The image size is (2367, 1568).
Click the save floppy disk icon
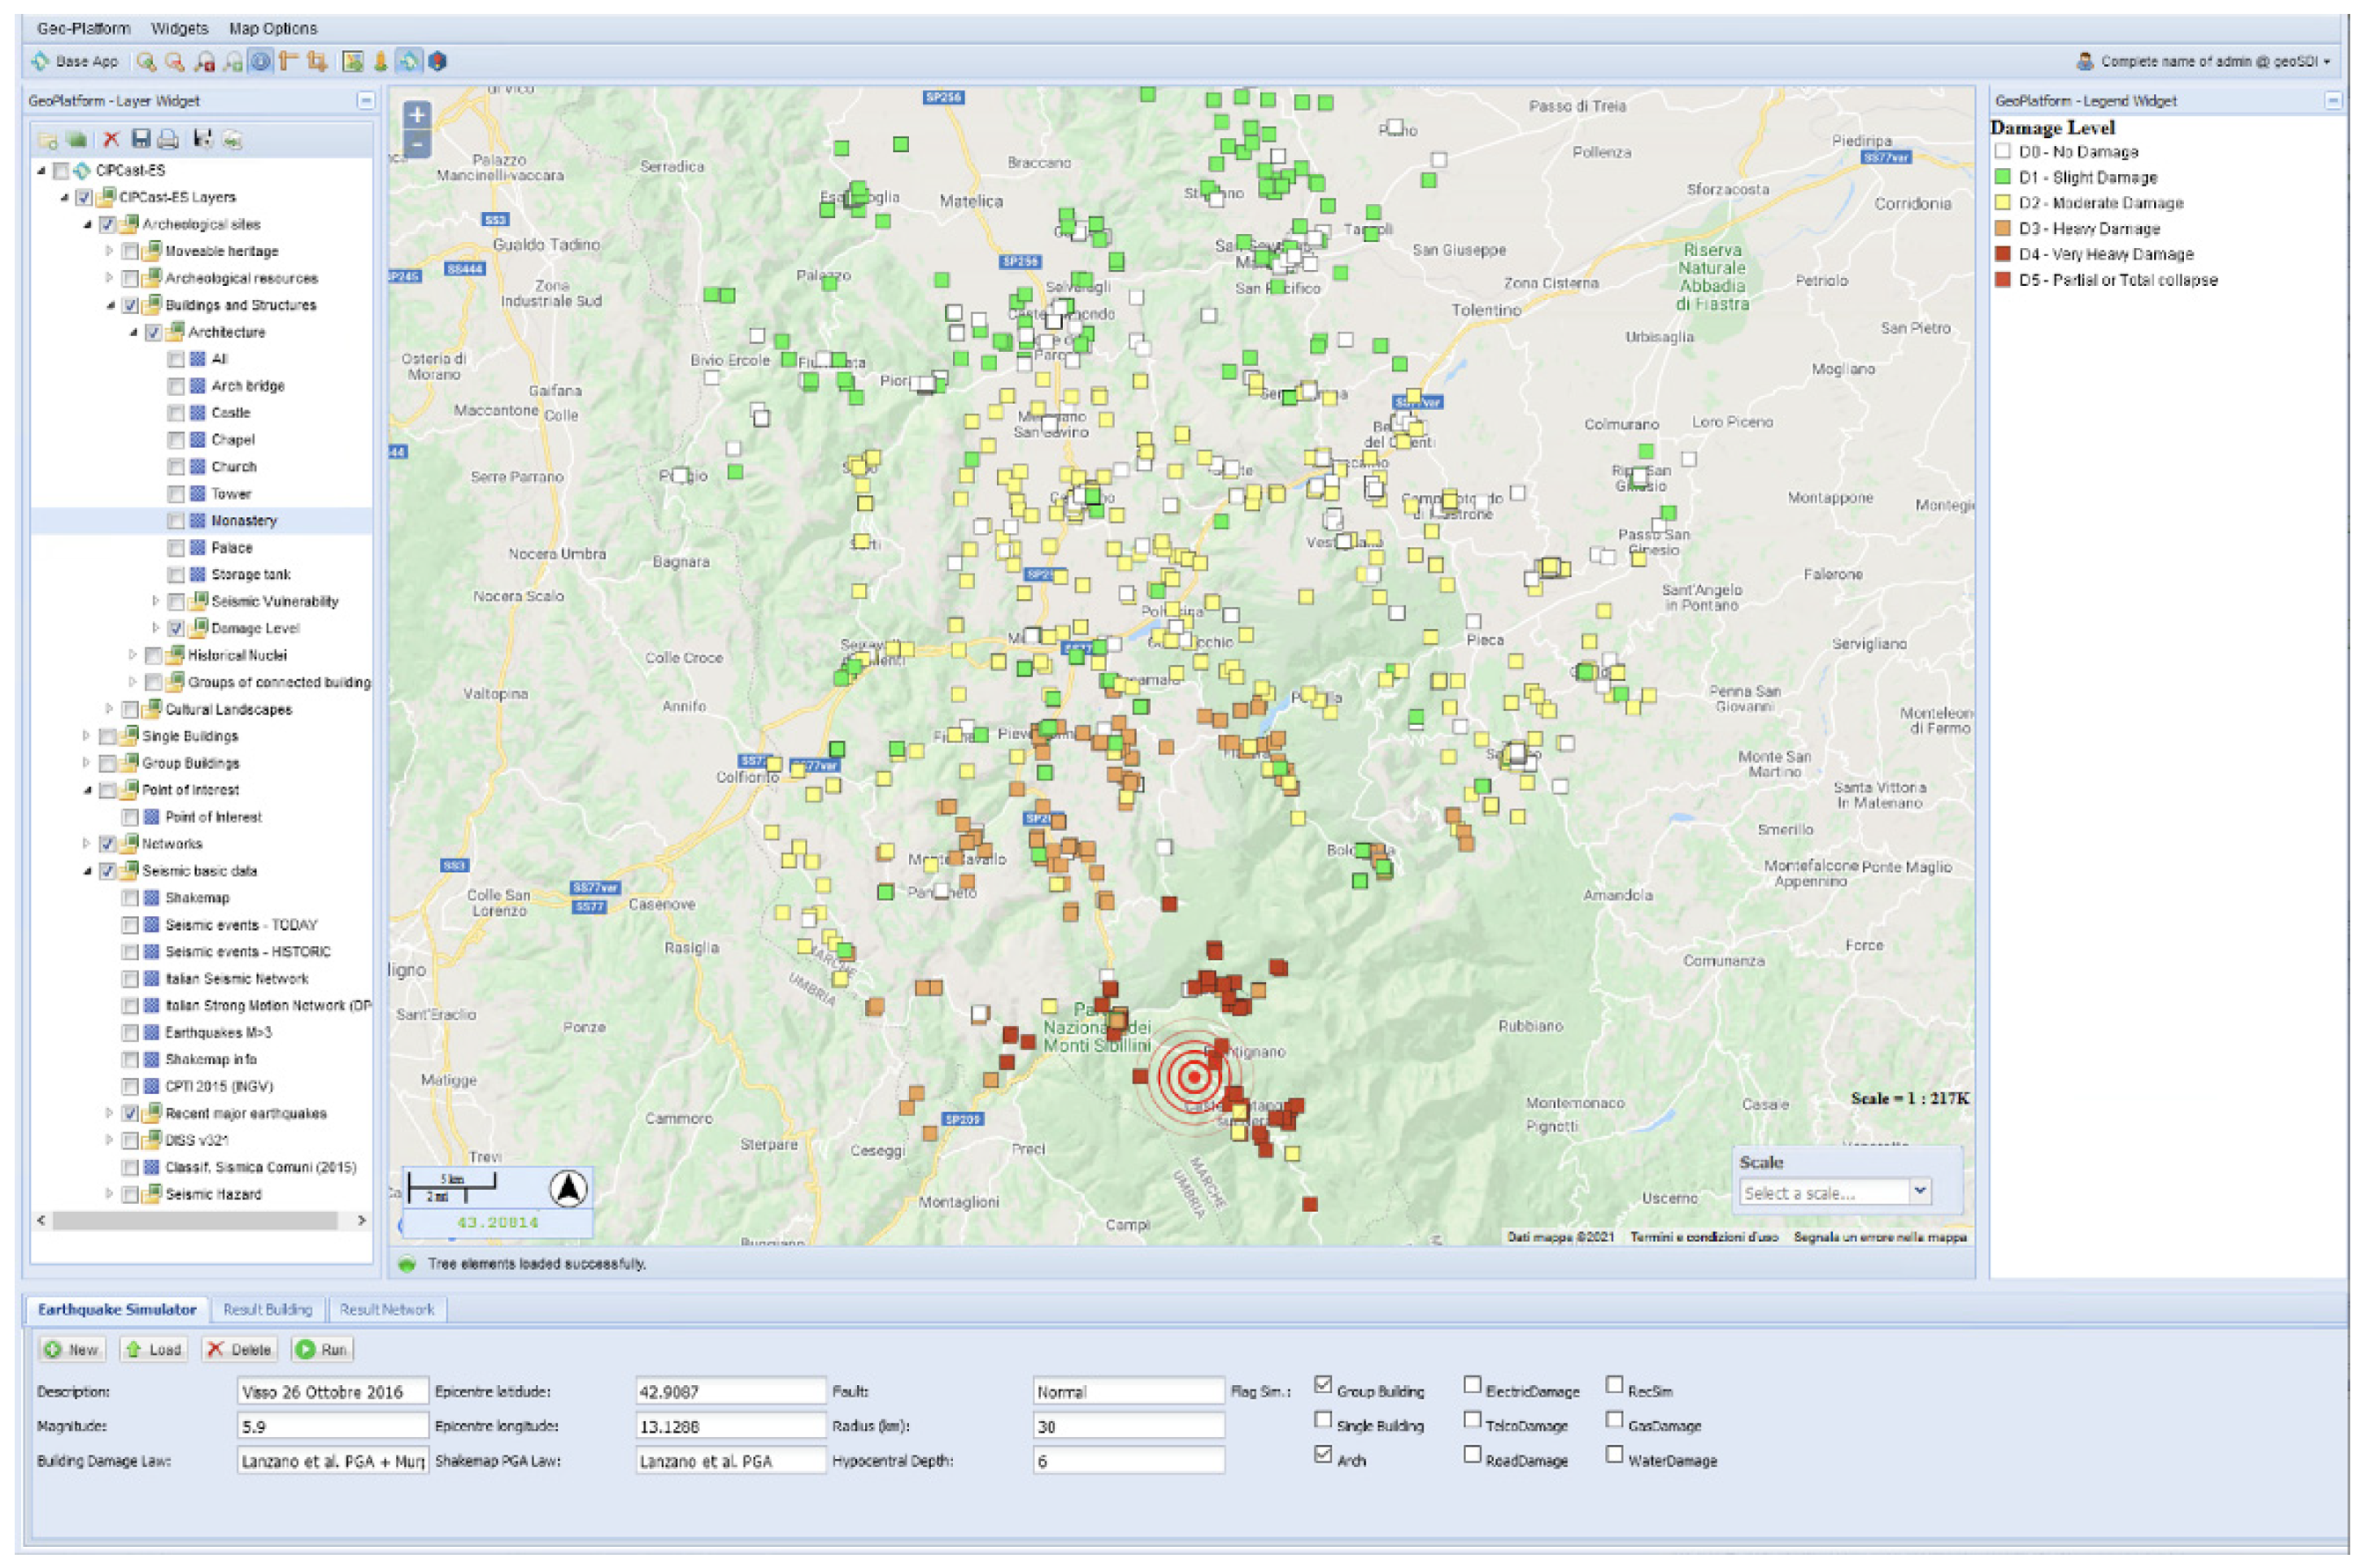click(141, 139)
